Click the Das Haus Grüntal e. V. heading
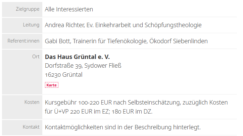The height and width of the screenshot is (136, 243). tap(77, 57)
